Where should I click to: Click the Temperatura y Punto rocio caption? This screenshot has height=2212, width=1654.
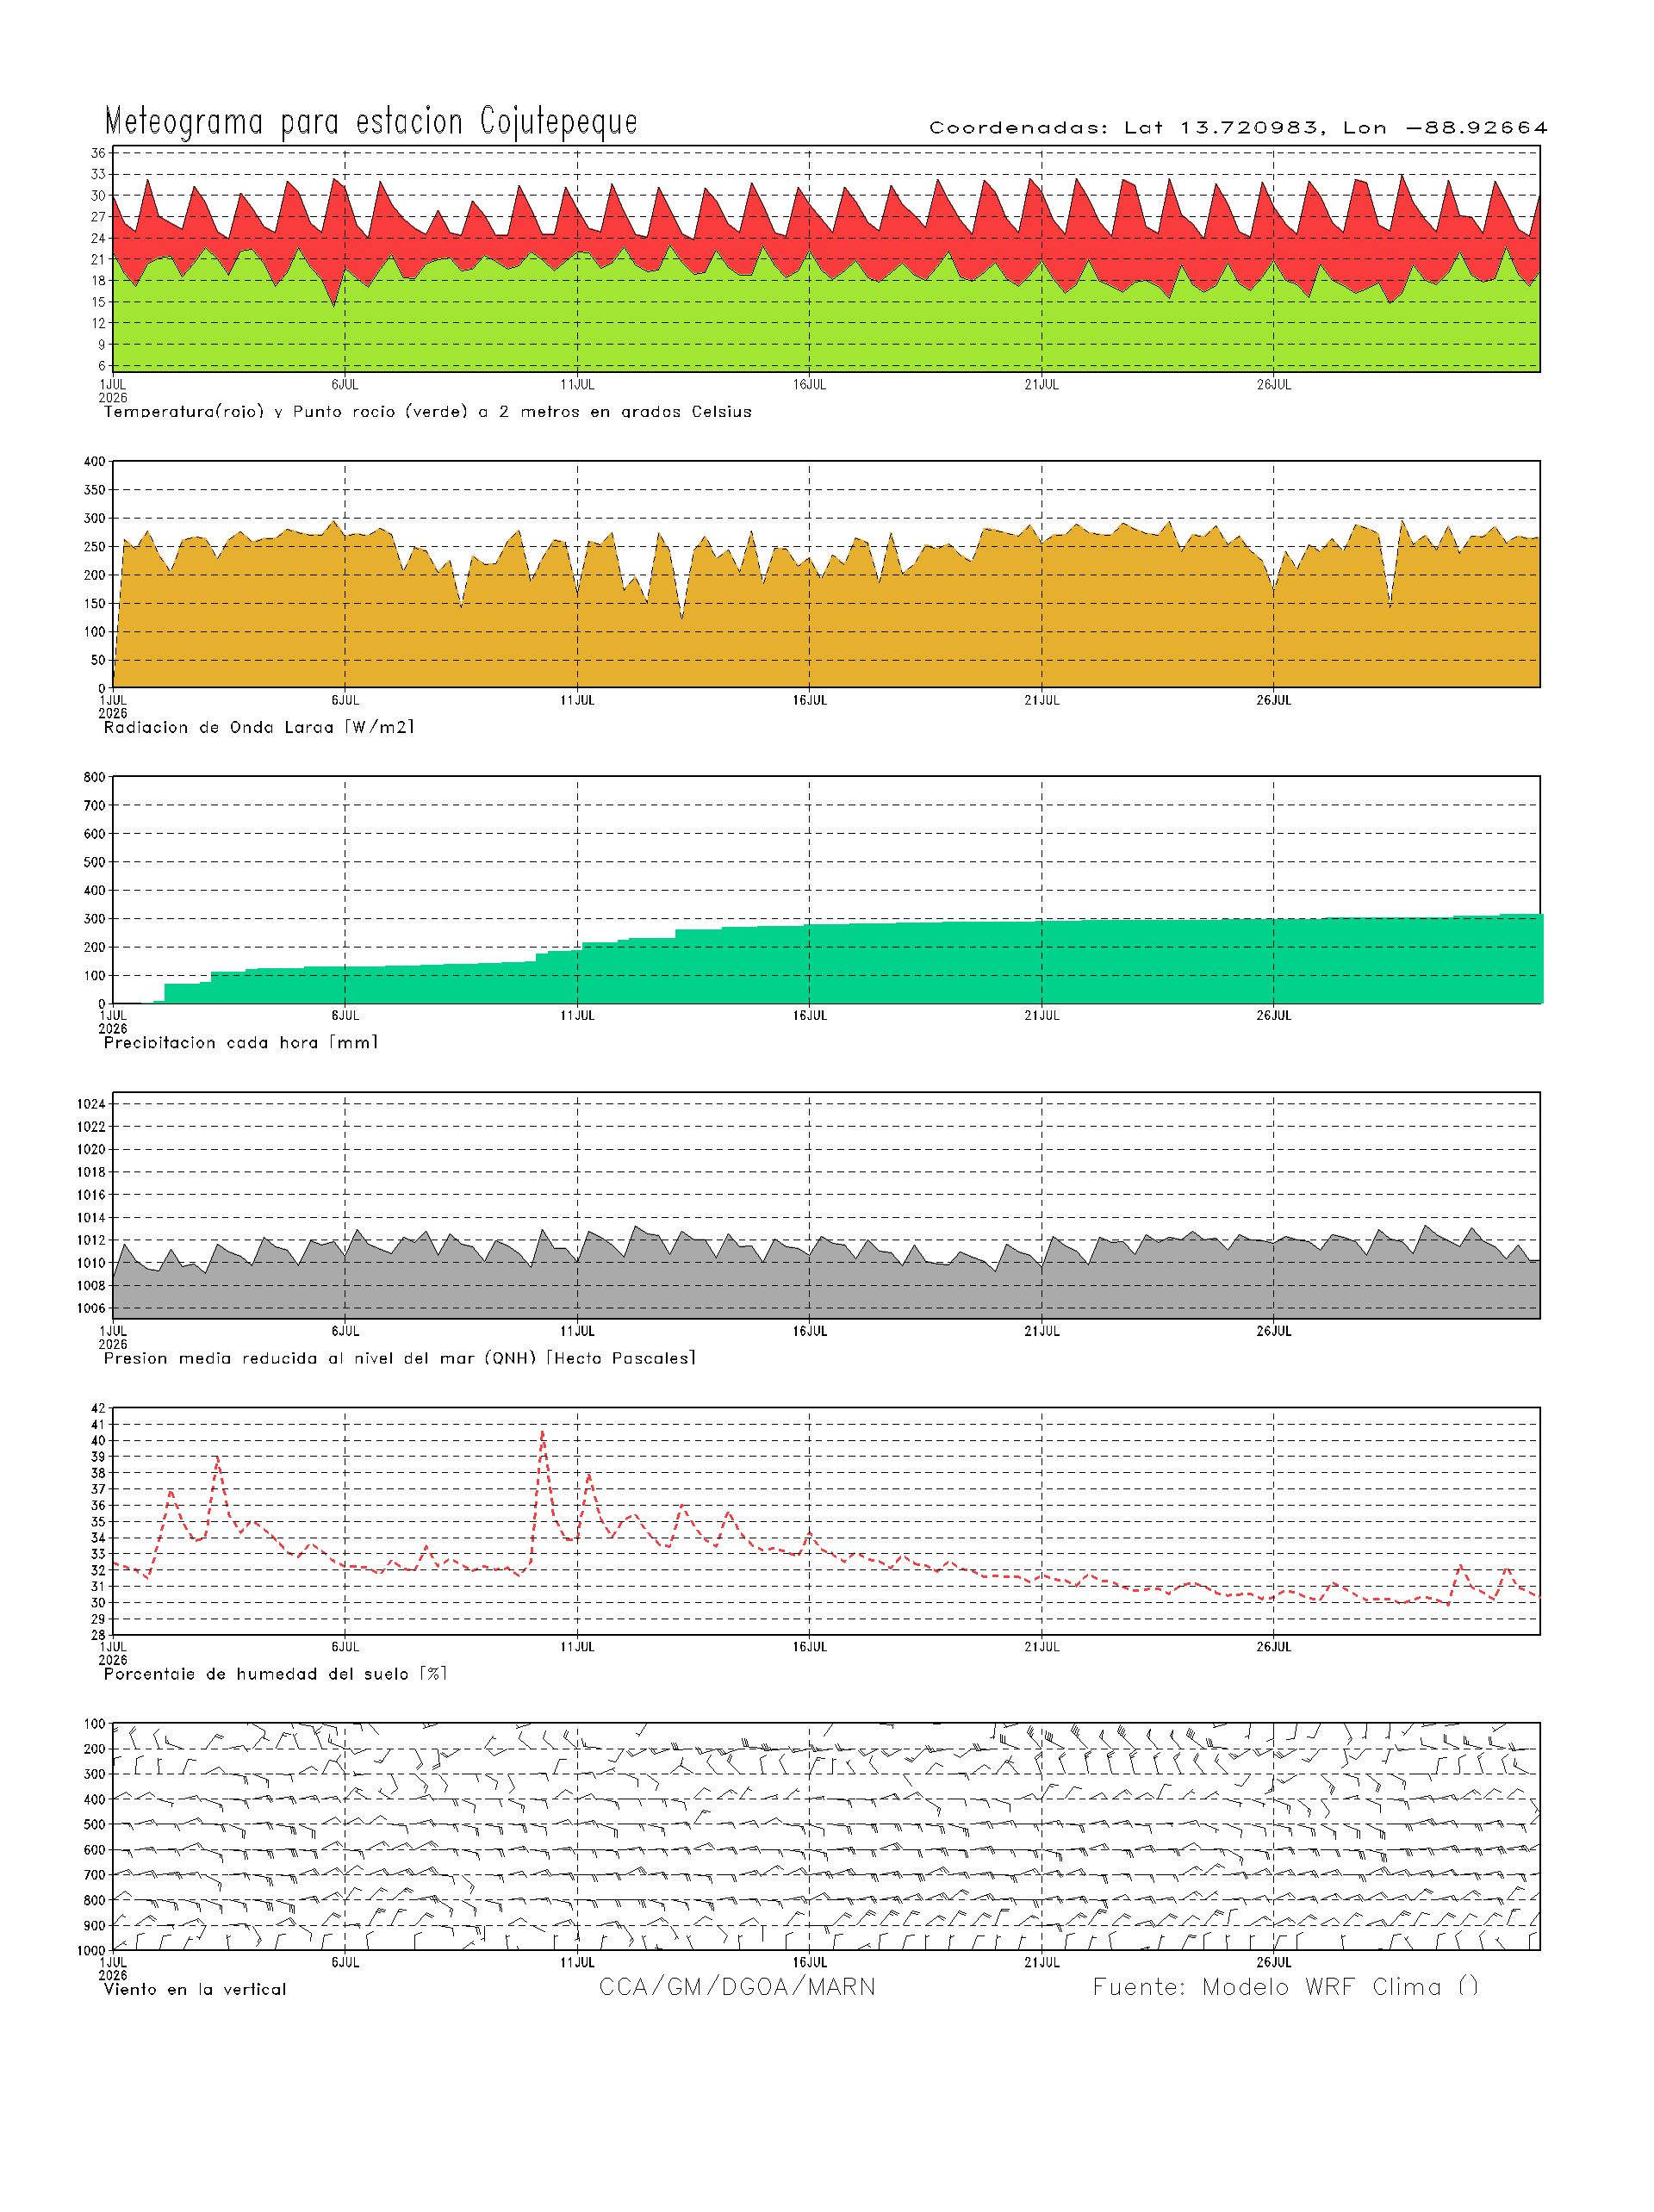[x=428, y=412]
